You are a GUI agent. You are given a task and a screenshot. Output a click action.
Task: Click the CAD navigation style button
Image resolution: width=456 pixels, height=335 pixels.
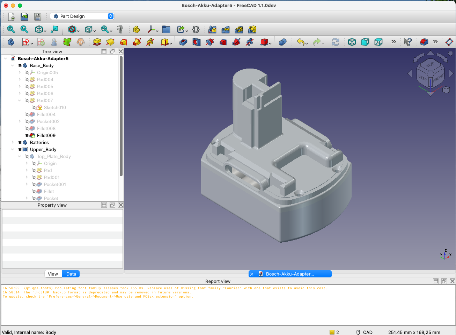coord(364,332)
